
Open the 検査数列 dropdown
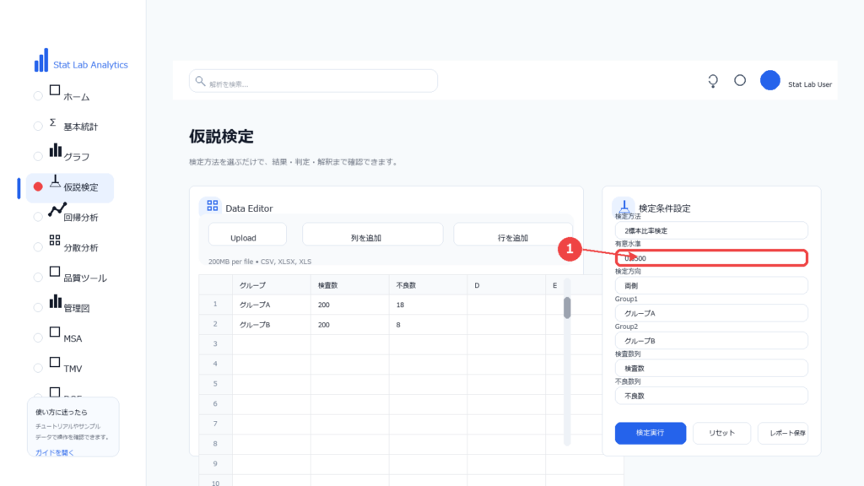click(711, 368)
